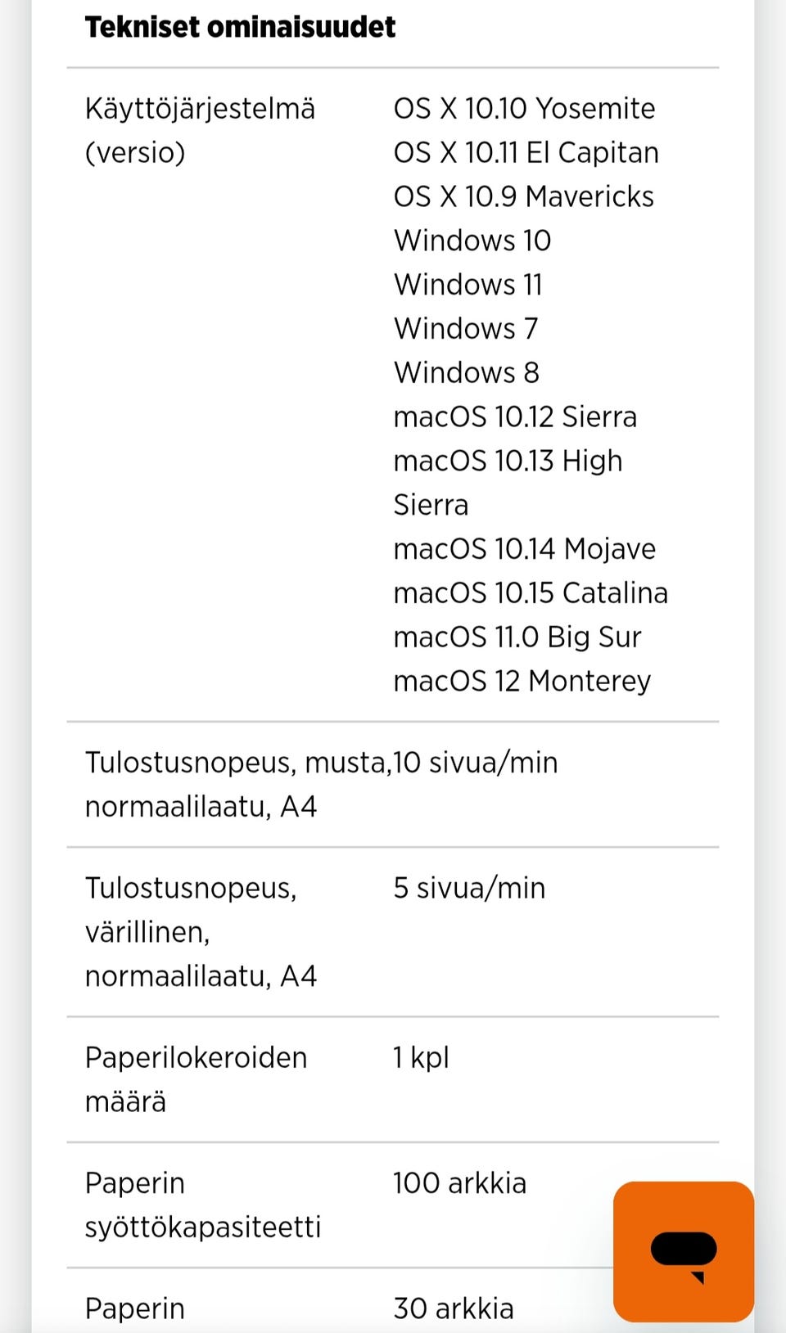Select the "Windows 10" value

pos(472,241)
